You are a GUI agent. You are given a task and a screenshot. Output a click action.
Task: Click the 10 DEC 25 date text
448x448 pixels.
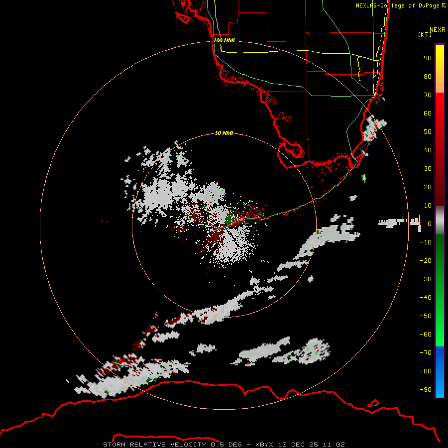point(298,445)
